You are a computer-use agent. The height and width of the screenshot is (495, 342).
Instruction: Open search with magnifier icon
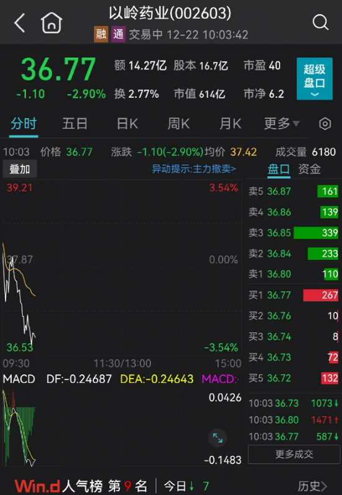coord(320,22)
